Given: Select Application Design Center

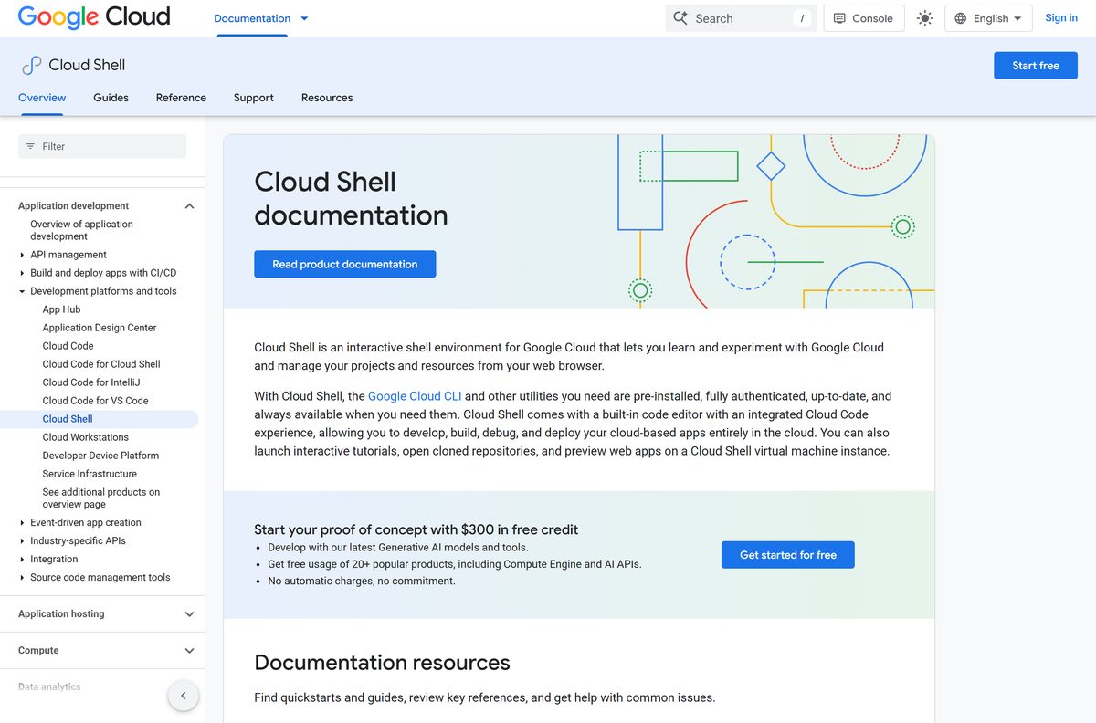Looking at the screenshot, I should click(100, 328).
